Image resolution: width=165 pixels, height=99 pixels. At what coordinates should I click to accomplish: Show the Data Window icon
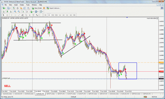18,8
